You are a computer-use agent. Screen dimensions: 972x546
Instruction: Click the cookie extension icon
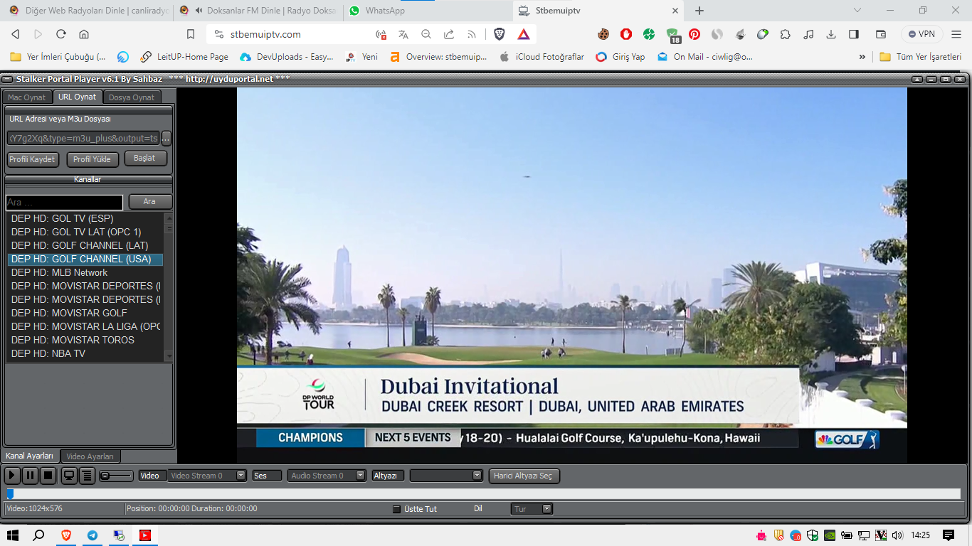click(x=603, y=34)
